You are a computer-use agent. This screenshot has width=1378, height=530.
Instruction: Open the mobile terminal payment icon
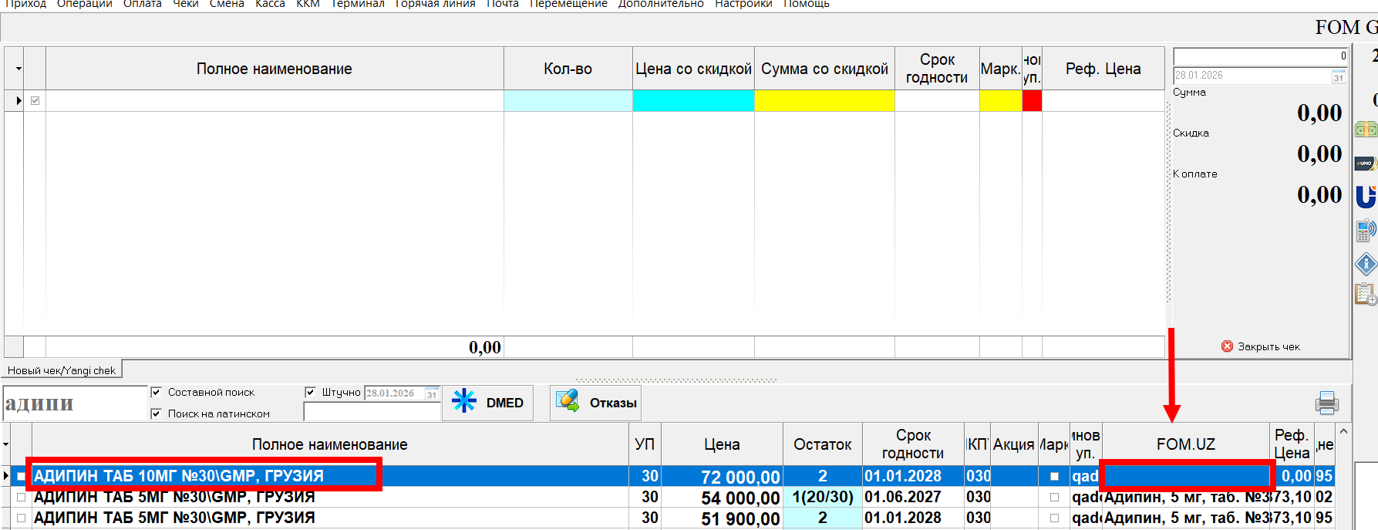1366,230
